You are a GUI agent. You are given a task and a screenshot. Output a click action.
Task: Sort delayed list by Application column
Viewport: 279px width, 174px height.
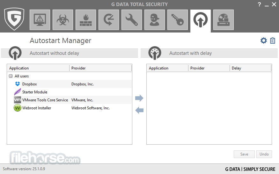tap(167, 68)
